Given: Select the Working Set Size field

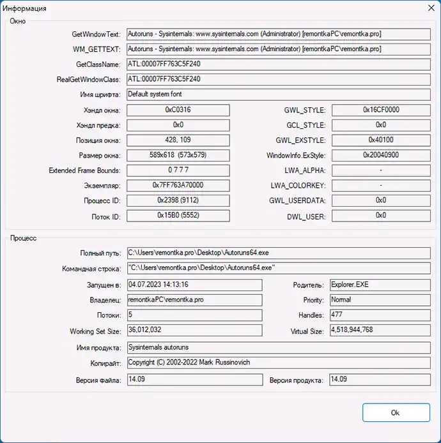Looking at the screenshot, I should (195, 330).
